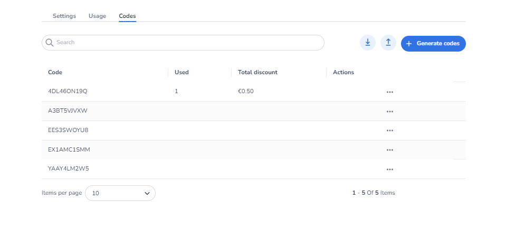
Task: Open actions menu for code EES3SWOYU8
Action: tap(389, 130)
